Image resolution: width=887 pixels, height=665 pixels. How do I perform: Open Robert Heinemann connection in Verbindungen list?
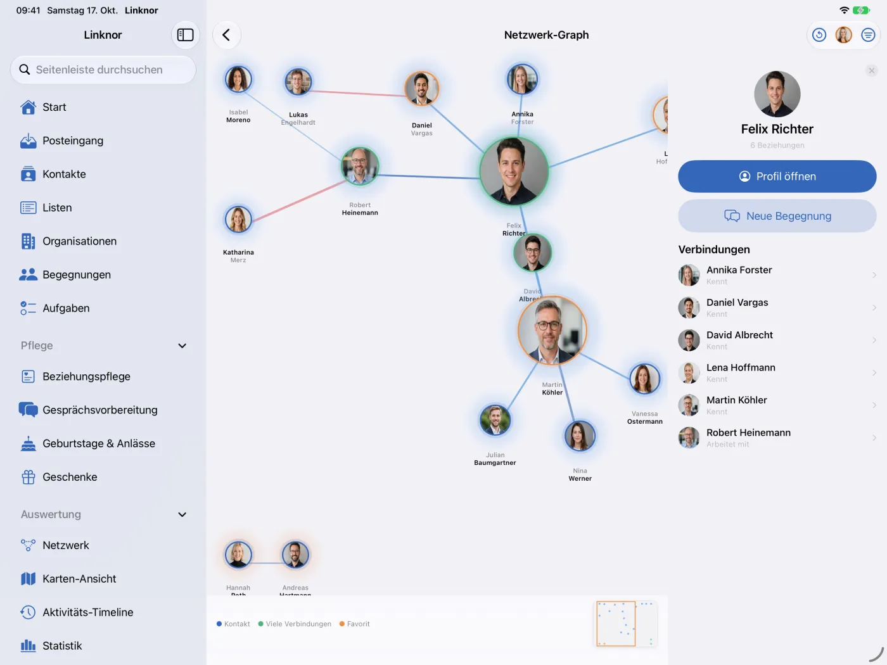coord(777,438)
